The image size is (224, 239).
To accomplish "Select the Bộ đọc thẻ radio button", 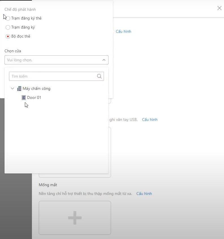I will (8, 36).
